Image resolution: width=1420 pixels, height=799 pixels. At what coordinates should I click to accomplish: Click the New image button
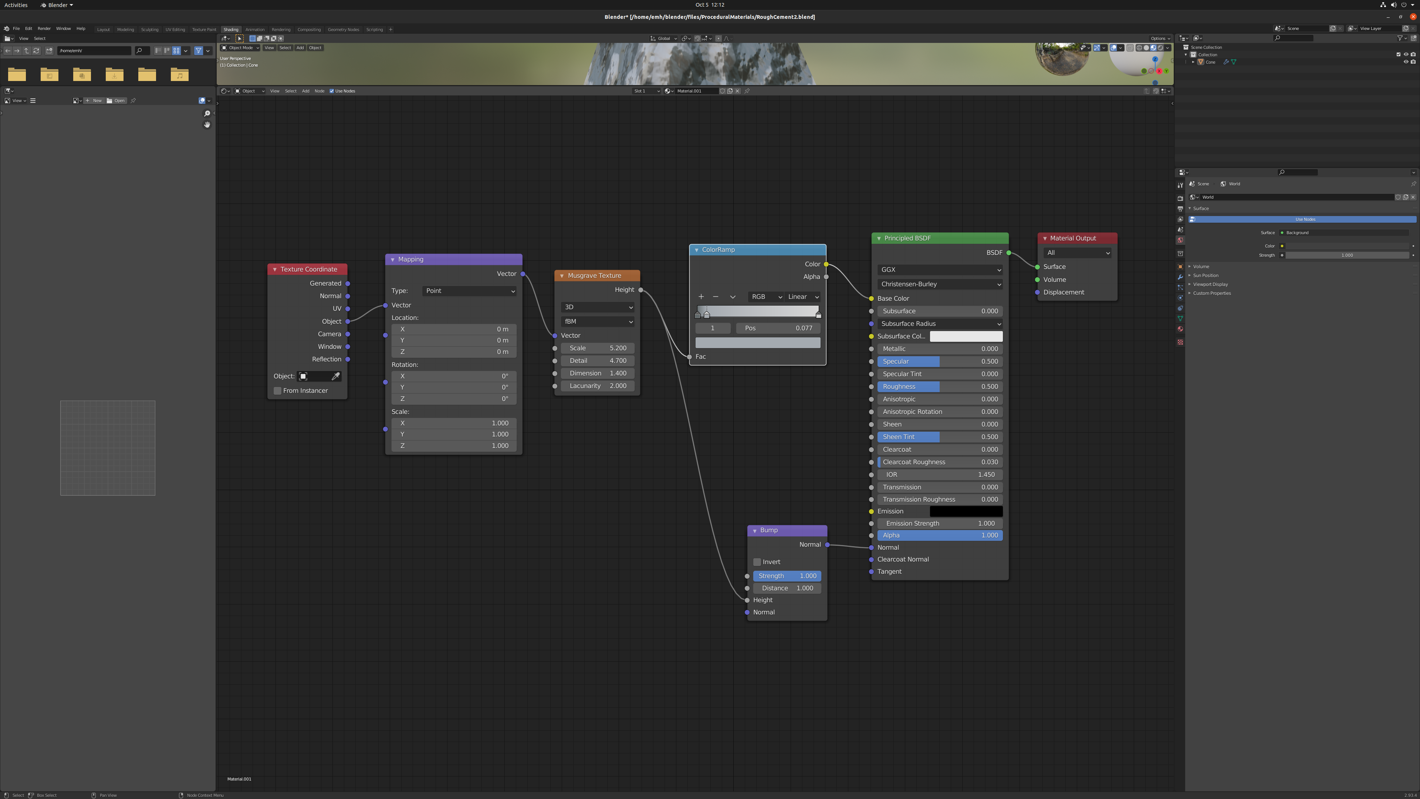[x=94, y=100]
